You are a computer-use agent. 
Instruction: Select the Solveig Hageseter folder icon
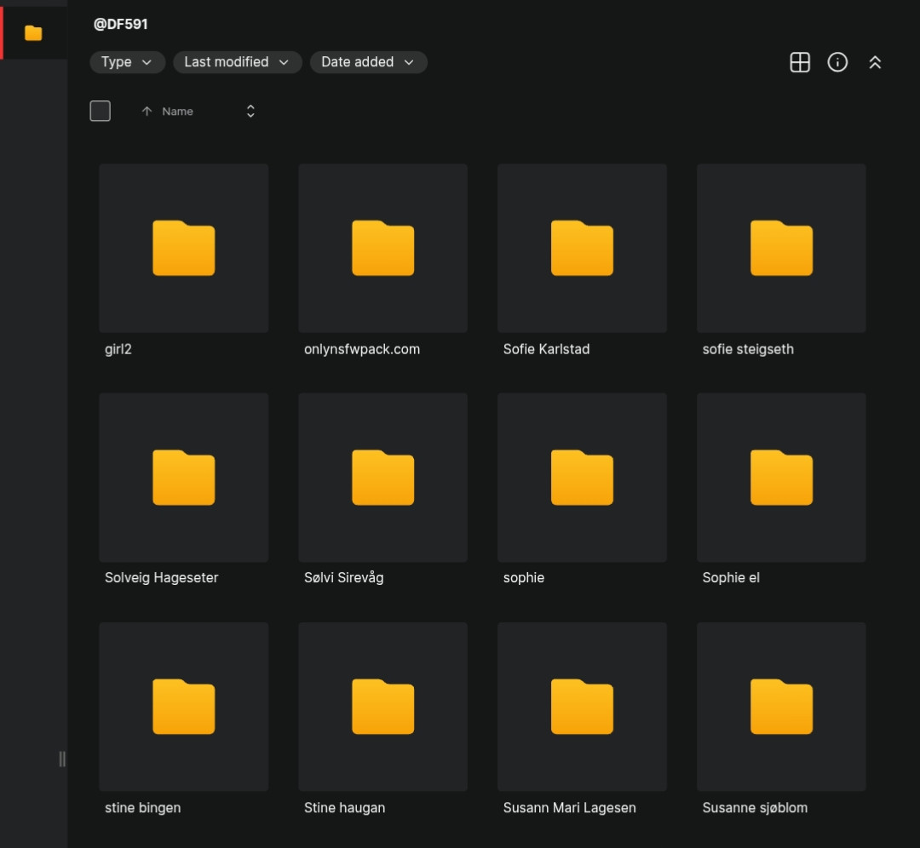(184, 478)
